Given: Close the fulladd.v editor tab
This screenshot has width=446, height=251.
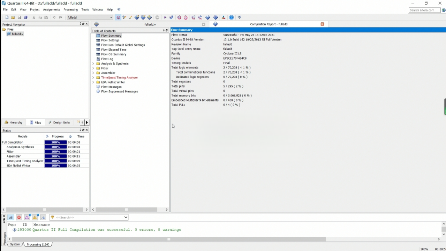Looking at the screenshot, I should tap(204, 24).
